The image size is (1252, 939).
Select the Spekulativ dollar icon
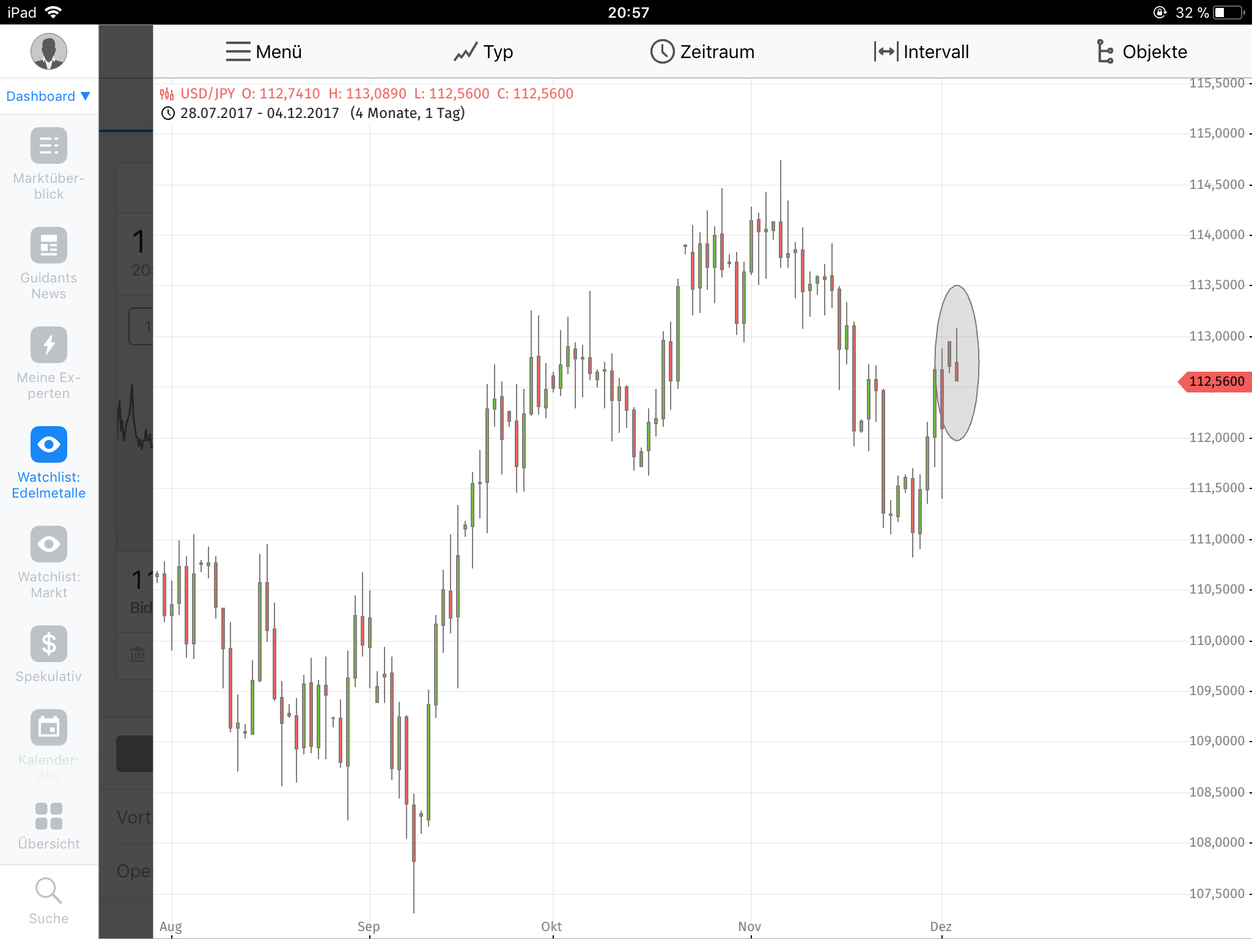click(x=48, y=644)
